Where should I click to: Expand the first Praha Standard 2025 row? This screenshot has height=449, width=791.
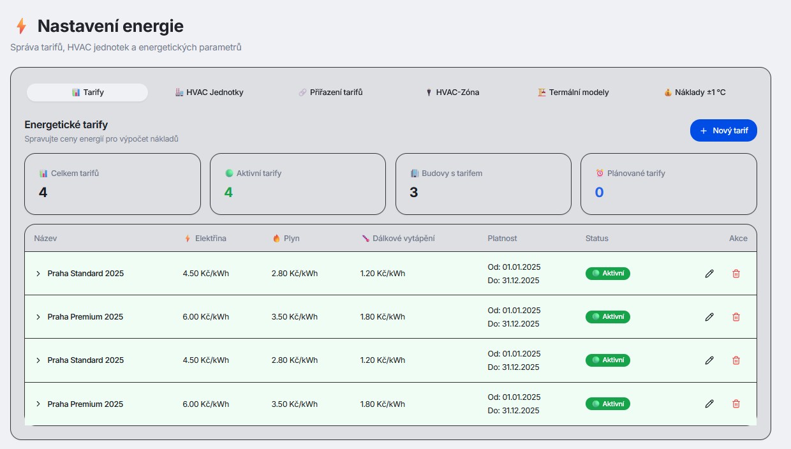(38, 274)
